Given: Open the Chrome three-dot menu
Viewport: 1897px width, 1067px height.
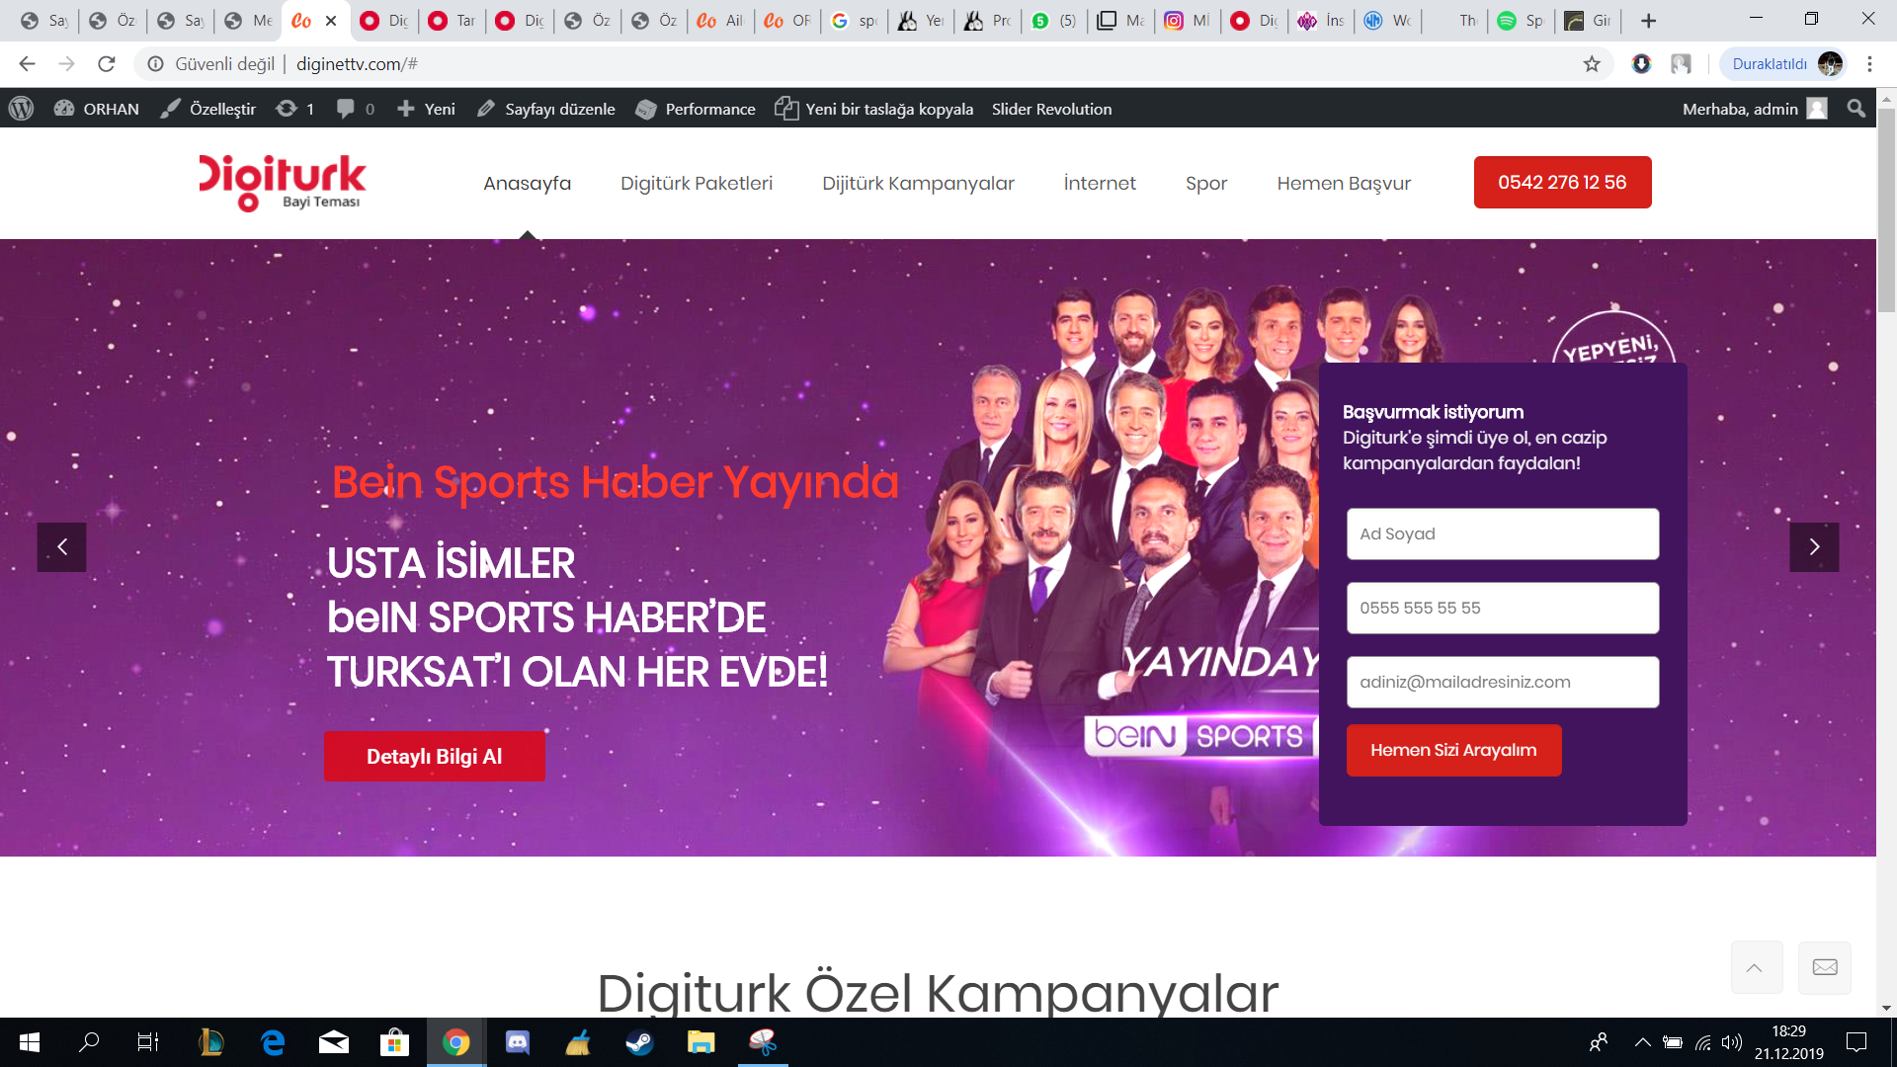Looking at the screenshot, I should pos(1869,64).
